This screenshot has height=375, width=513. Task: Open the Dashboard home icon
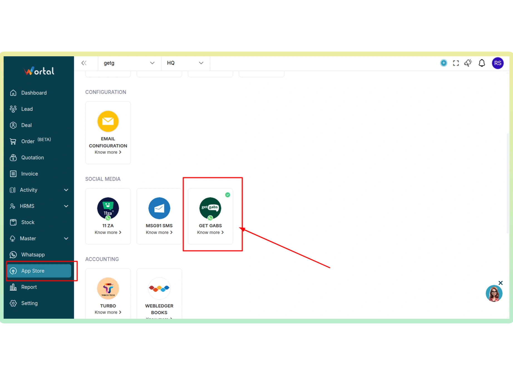(x=13, y=93)
